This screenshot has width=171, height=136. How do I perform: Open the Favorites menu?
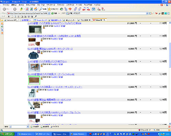click(30, 5)
